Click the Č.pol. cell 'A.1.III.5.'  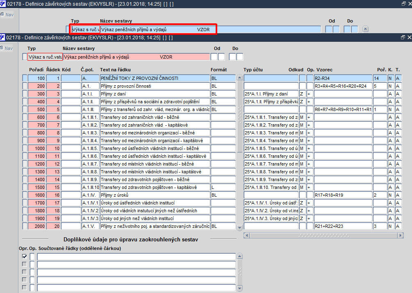coord(90,148)
